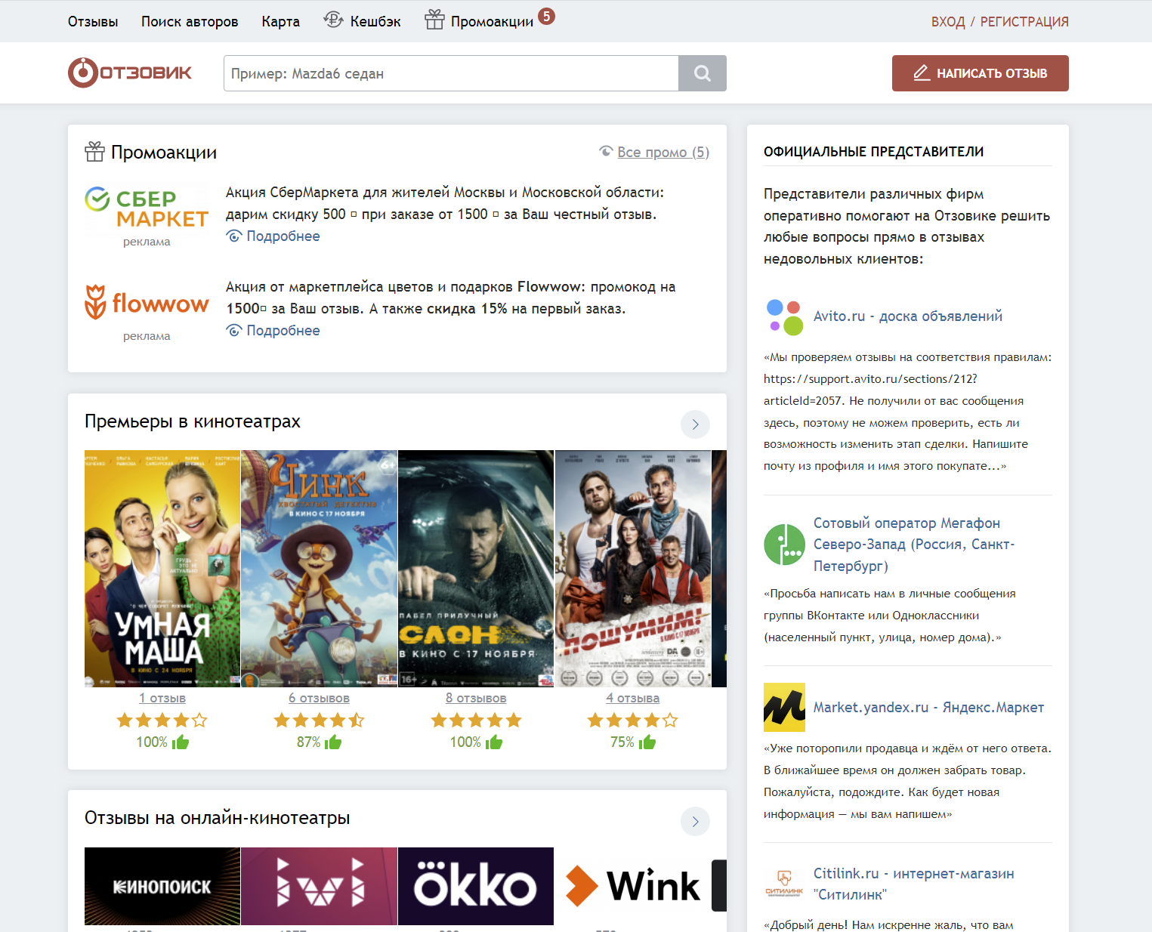This screenshot has height=932, width=1152.
Task: Click the search magnifier button
Action: pyautogui.click(x=703, y=73)
